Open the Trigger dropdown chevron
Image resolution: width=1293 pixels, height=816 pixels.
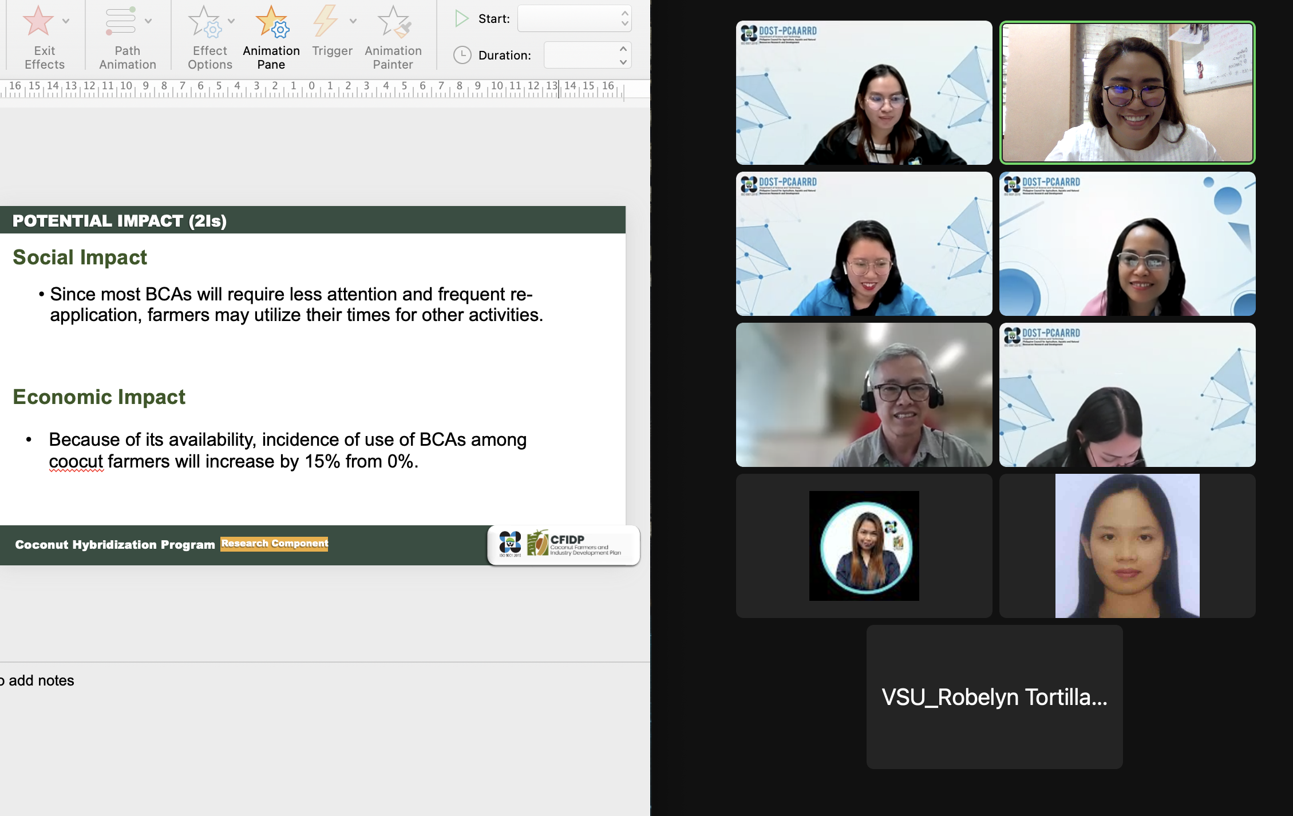point(353,21)
